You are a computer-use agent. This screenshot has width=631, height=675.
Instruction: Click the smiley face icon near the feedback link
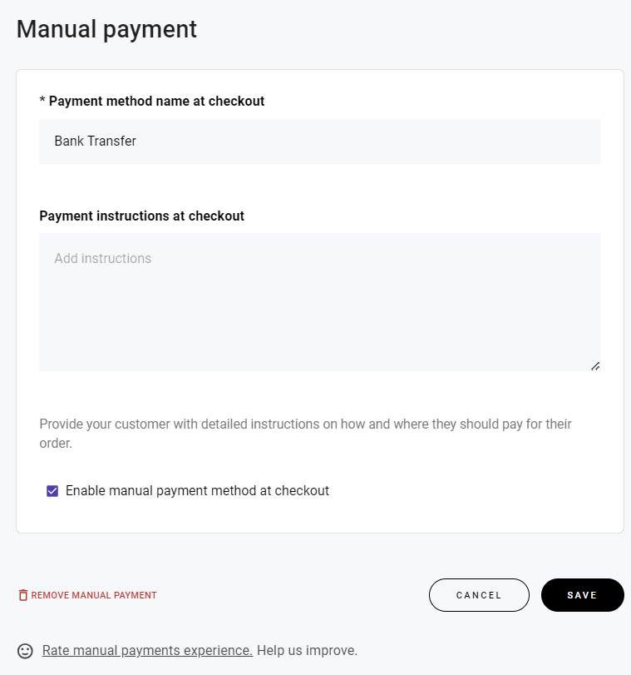tap(24, 650)
